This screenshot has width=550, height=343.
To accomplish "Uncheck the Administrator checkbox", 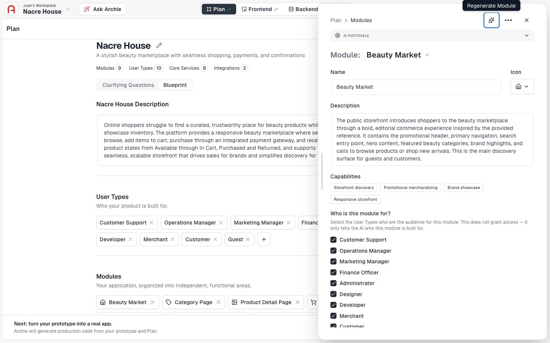I will click(333, 283).
